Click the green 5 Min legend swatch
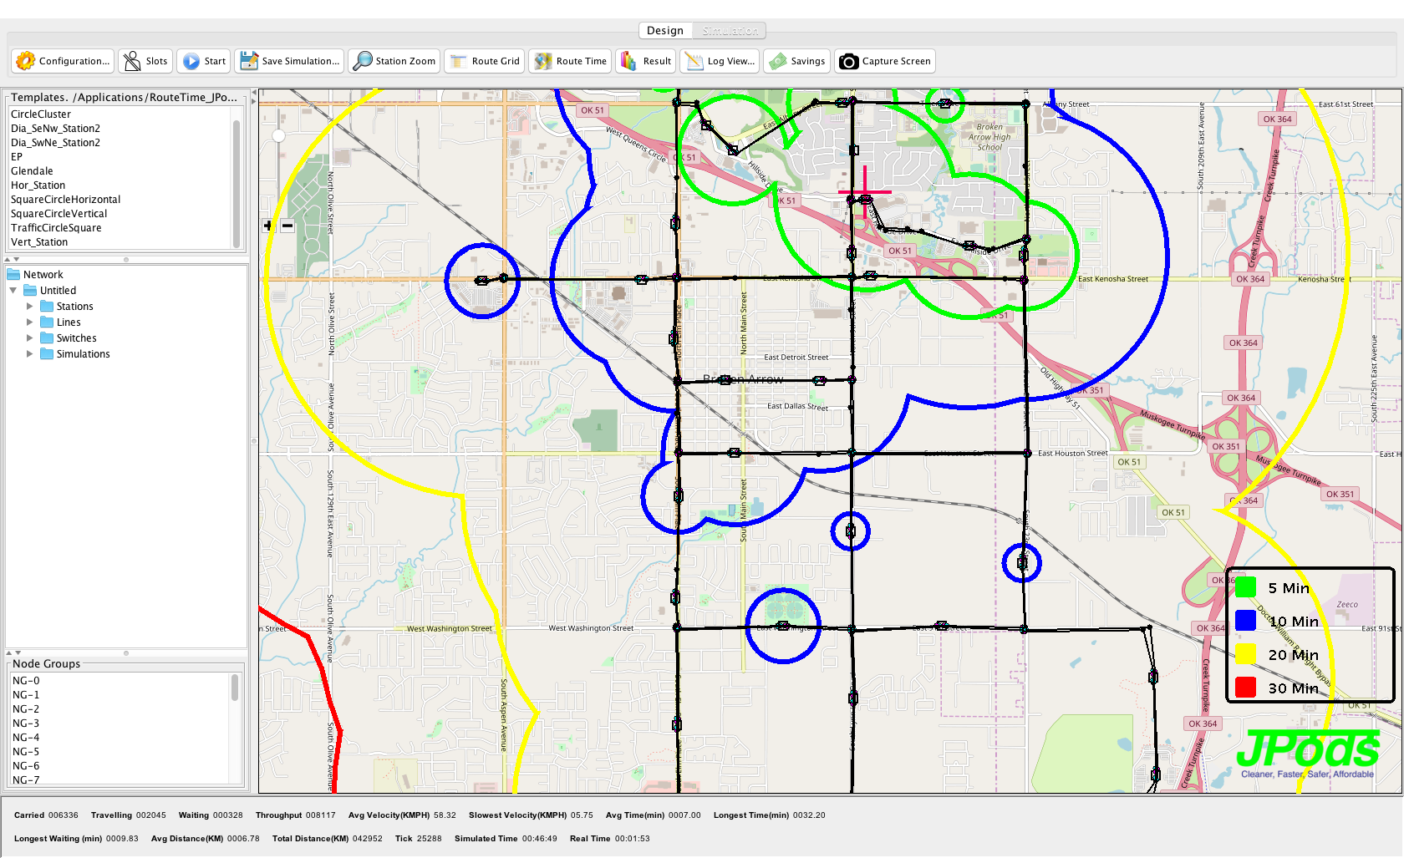Image resolution: width=1404 pixels, height=858 pixels. point(1245,588)
